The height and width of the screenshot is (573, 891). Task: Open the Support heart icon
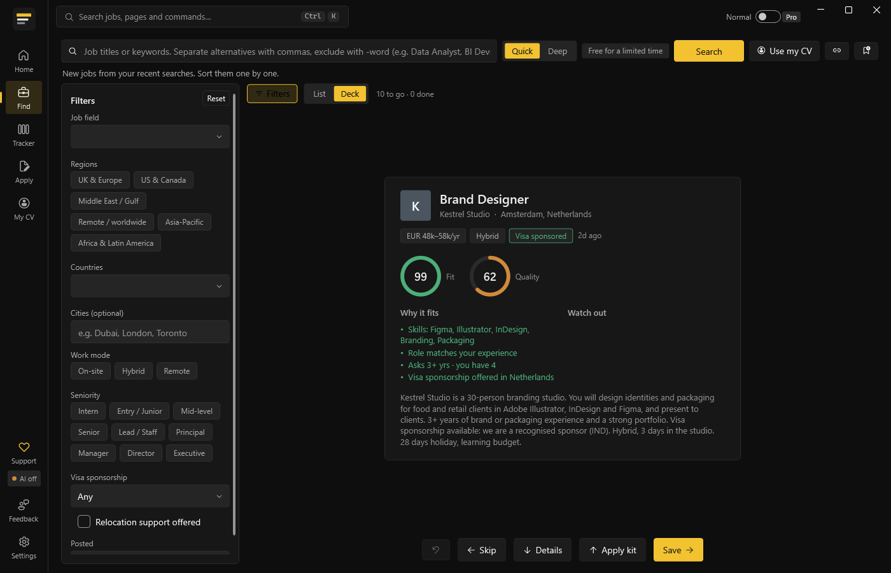tap(24, 453)
